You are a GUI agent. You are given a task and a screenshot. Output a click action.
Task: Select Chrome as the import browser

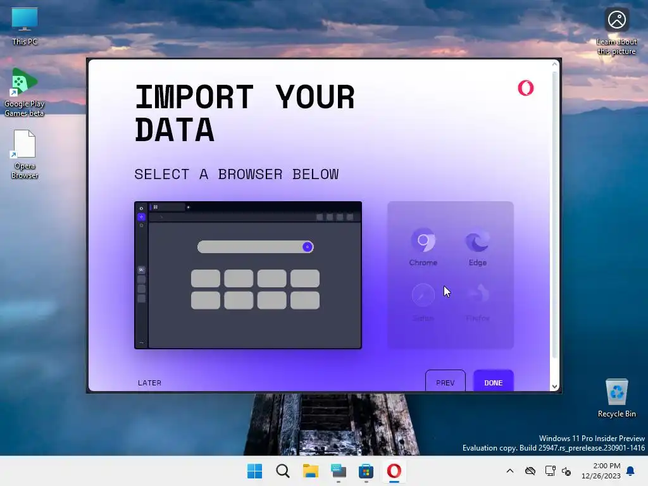pyautogui.click(x=423, y=246)
